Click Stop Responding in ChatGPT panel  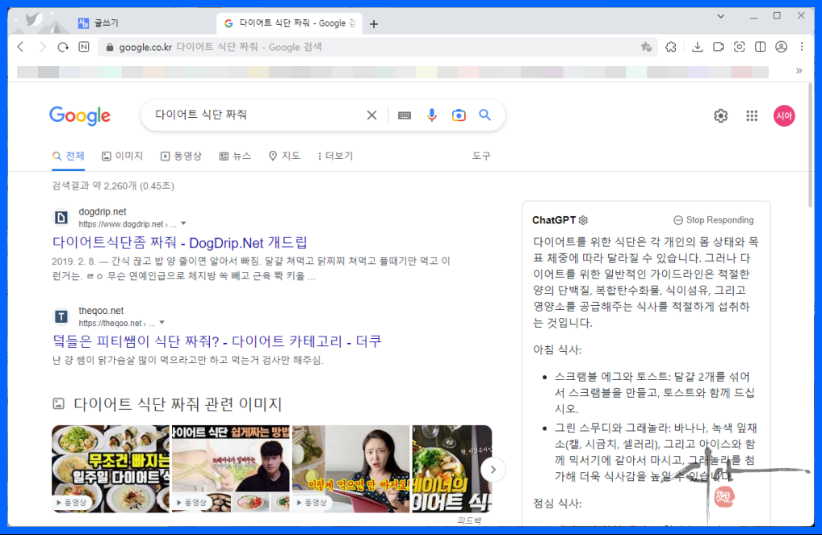(x=714, y=220)
